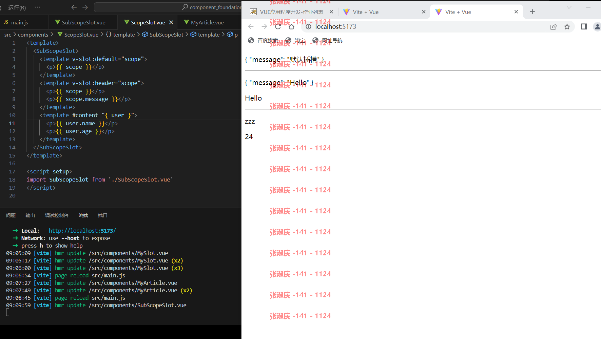Click the src breadcrumb segment
Image resolution: width=601 pixels, height=339 pixels.
pyautogui.click(x=8, y=35)
